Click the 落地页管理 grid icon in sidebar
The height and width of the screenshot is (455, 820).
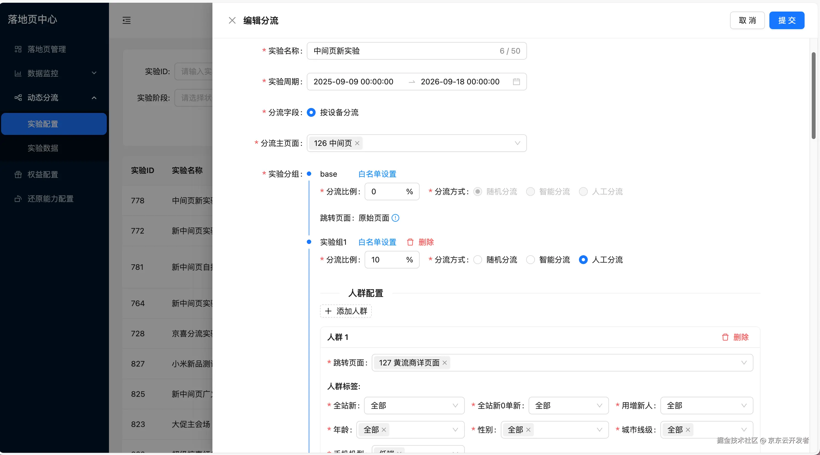tap(18, 49)
